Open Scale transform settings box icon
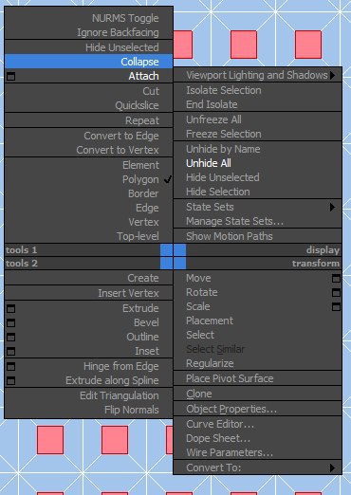 (x=336, y=306)
